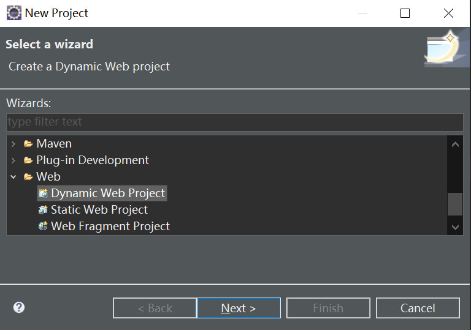Viewport: 471px width, 330px height.
Task: Click the Eclipse icon in the title bar
Action: coord(13,13)
